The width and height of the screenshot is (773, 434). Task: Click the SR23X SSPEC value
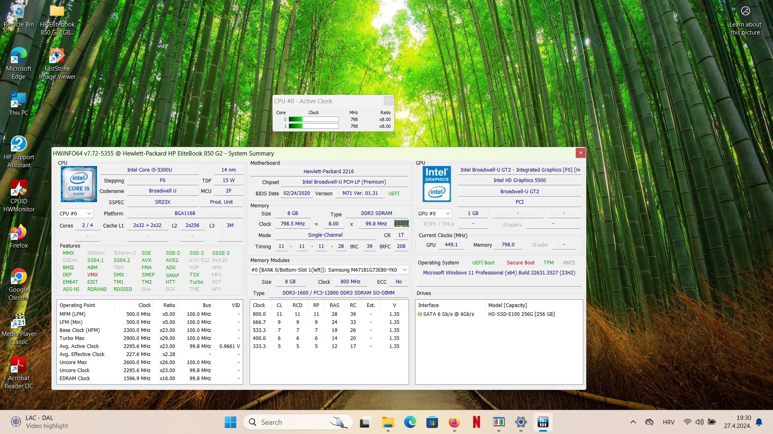tap(162, 202)
